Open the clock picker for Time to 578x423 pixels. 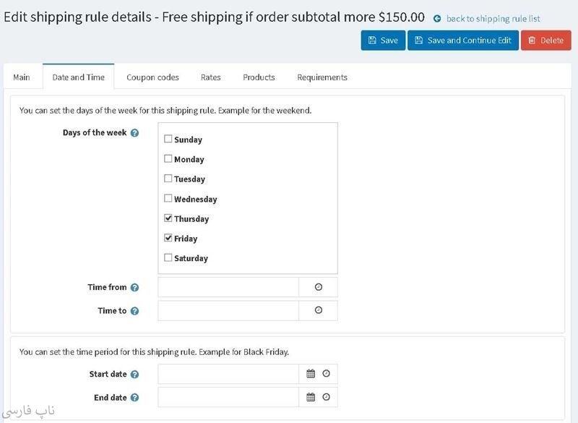point(319,311)
